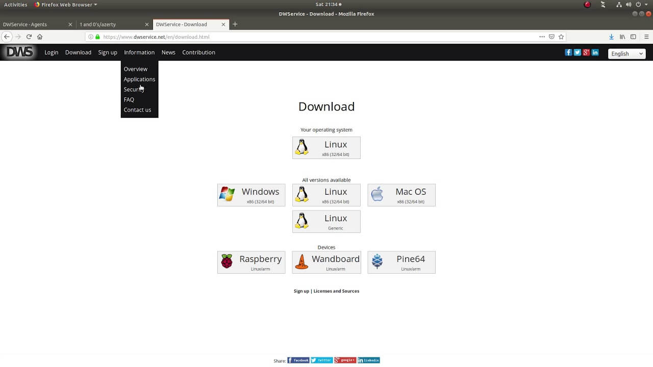
Task: Download the Wandboard Linux/arm version
Action: click(x=326, y=263)
